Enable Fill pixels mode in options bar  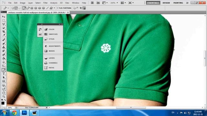point(19,8)
